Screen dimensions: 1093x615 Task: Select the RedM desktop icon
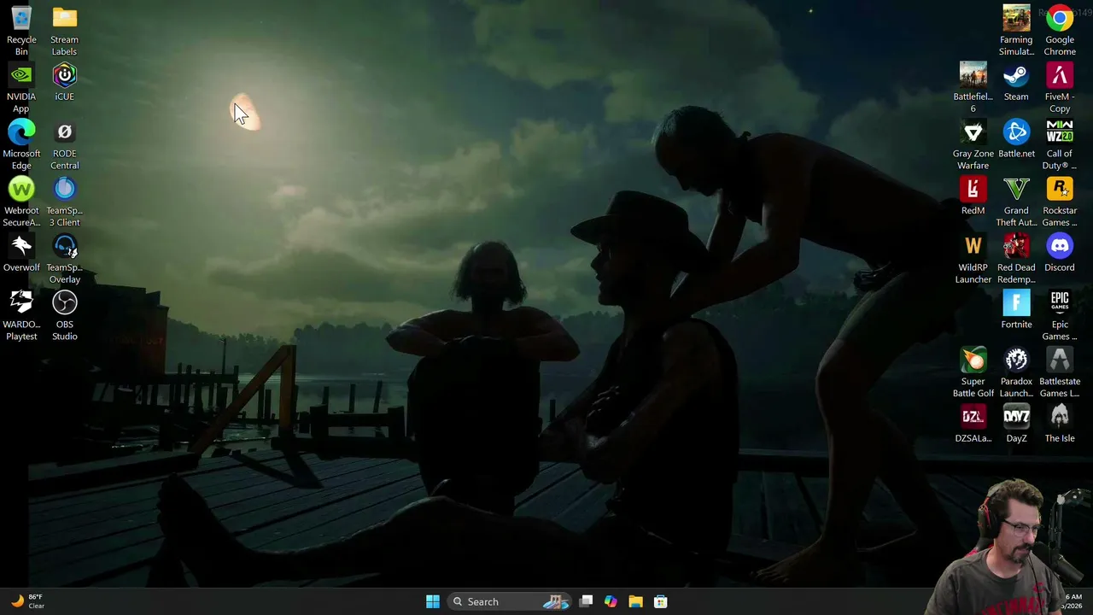[973, 196]
